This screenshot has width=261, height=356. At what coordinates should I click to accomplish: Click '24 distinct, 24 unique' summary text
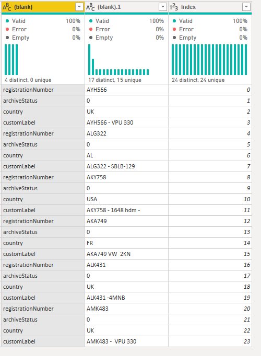pos(198,80)
